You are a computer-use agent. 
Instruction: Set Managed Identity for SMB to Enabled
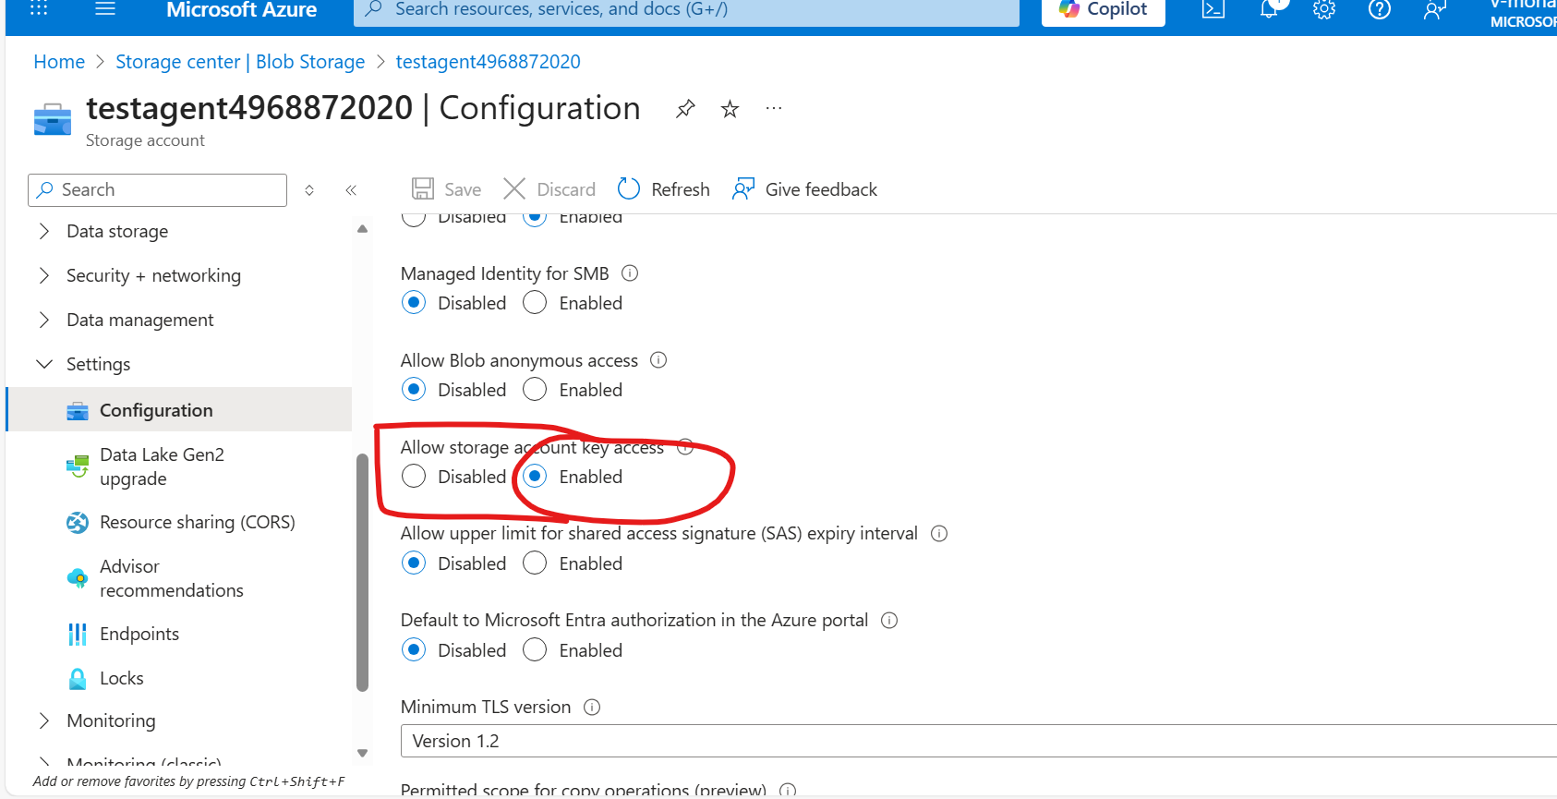point(535,303)
